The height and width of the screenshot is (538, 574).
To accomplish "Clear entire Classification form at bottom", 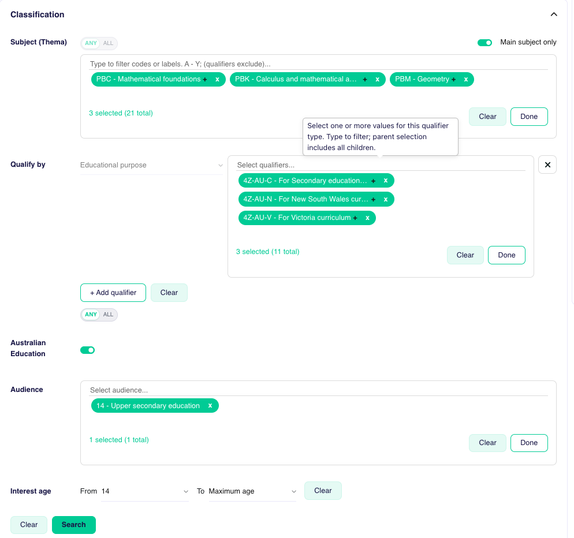I will (28, 525).
